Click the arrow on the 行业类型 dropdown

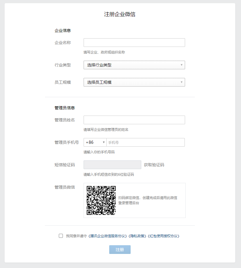(182, 65)
